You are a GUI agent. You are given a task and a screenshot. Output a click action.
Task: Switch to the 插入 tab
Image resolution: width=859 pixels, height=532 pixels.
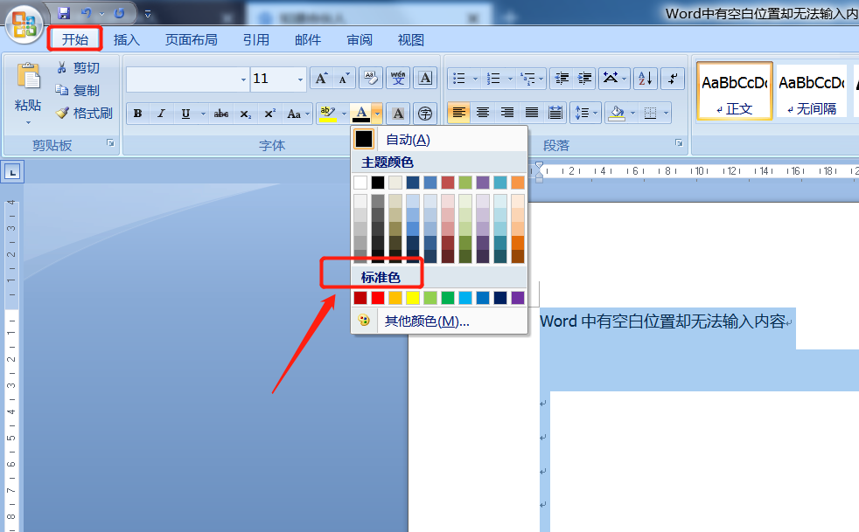127,39
